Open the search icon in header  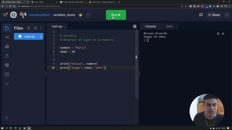coord(227,15)
